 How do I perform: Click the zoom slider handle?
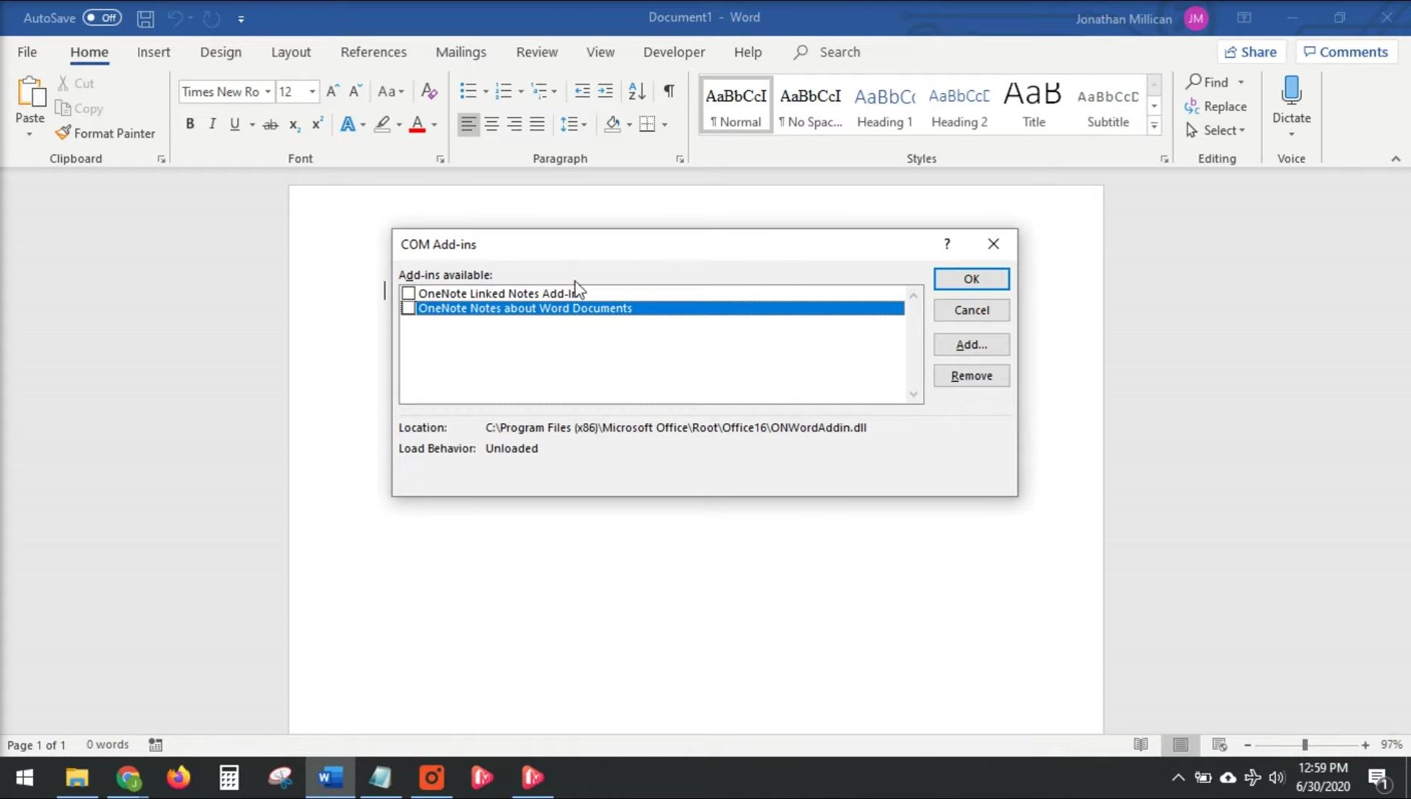[x=1305, y=745]
